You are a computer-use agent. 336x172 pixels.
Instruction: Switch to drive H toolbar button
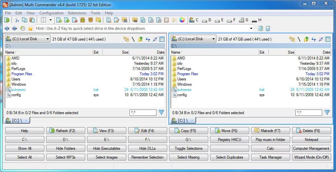[256, 20]
